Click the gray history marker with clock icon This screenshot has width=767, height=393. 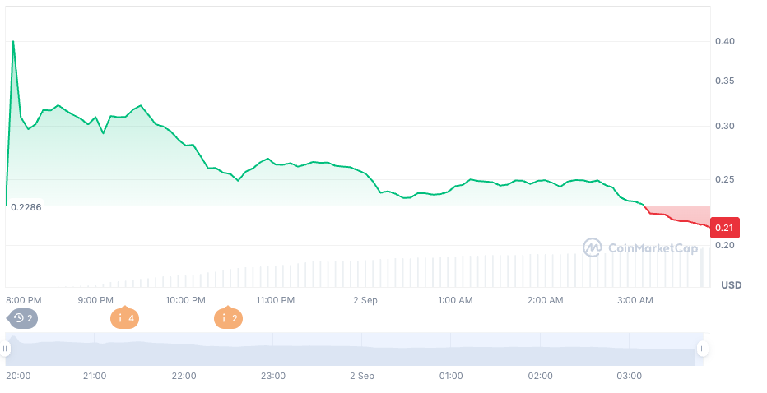(x=23, y=318)
